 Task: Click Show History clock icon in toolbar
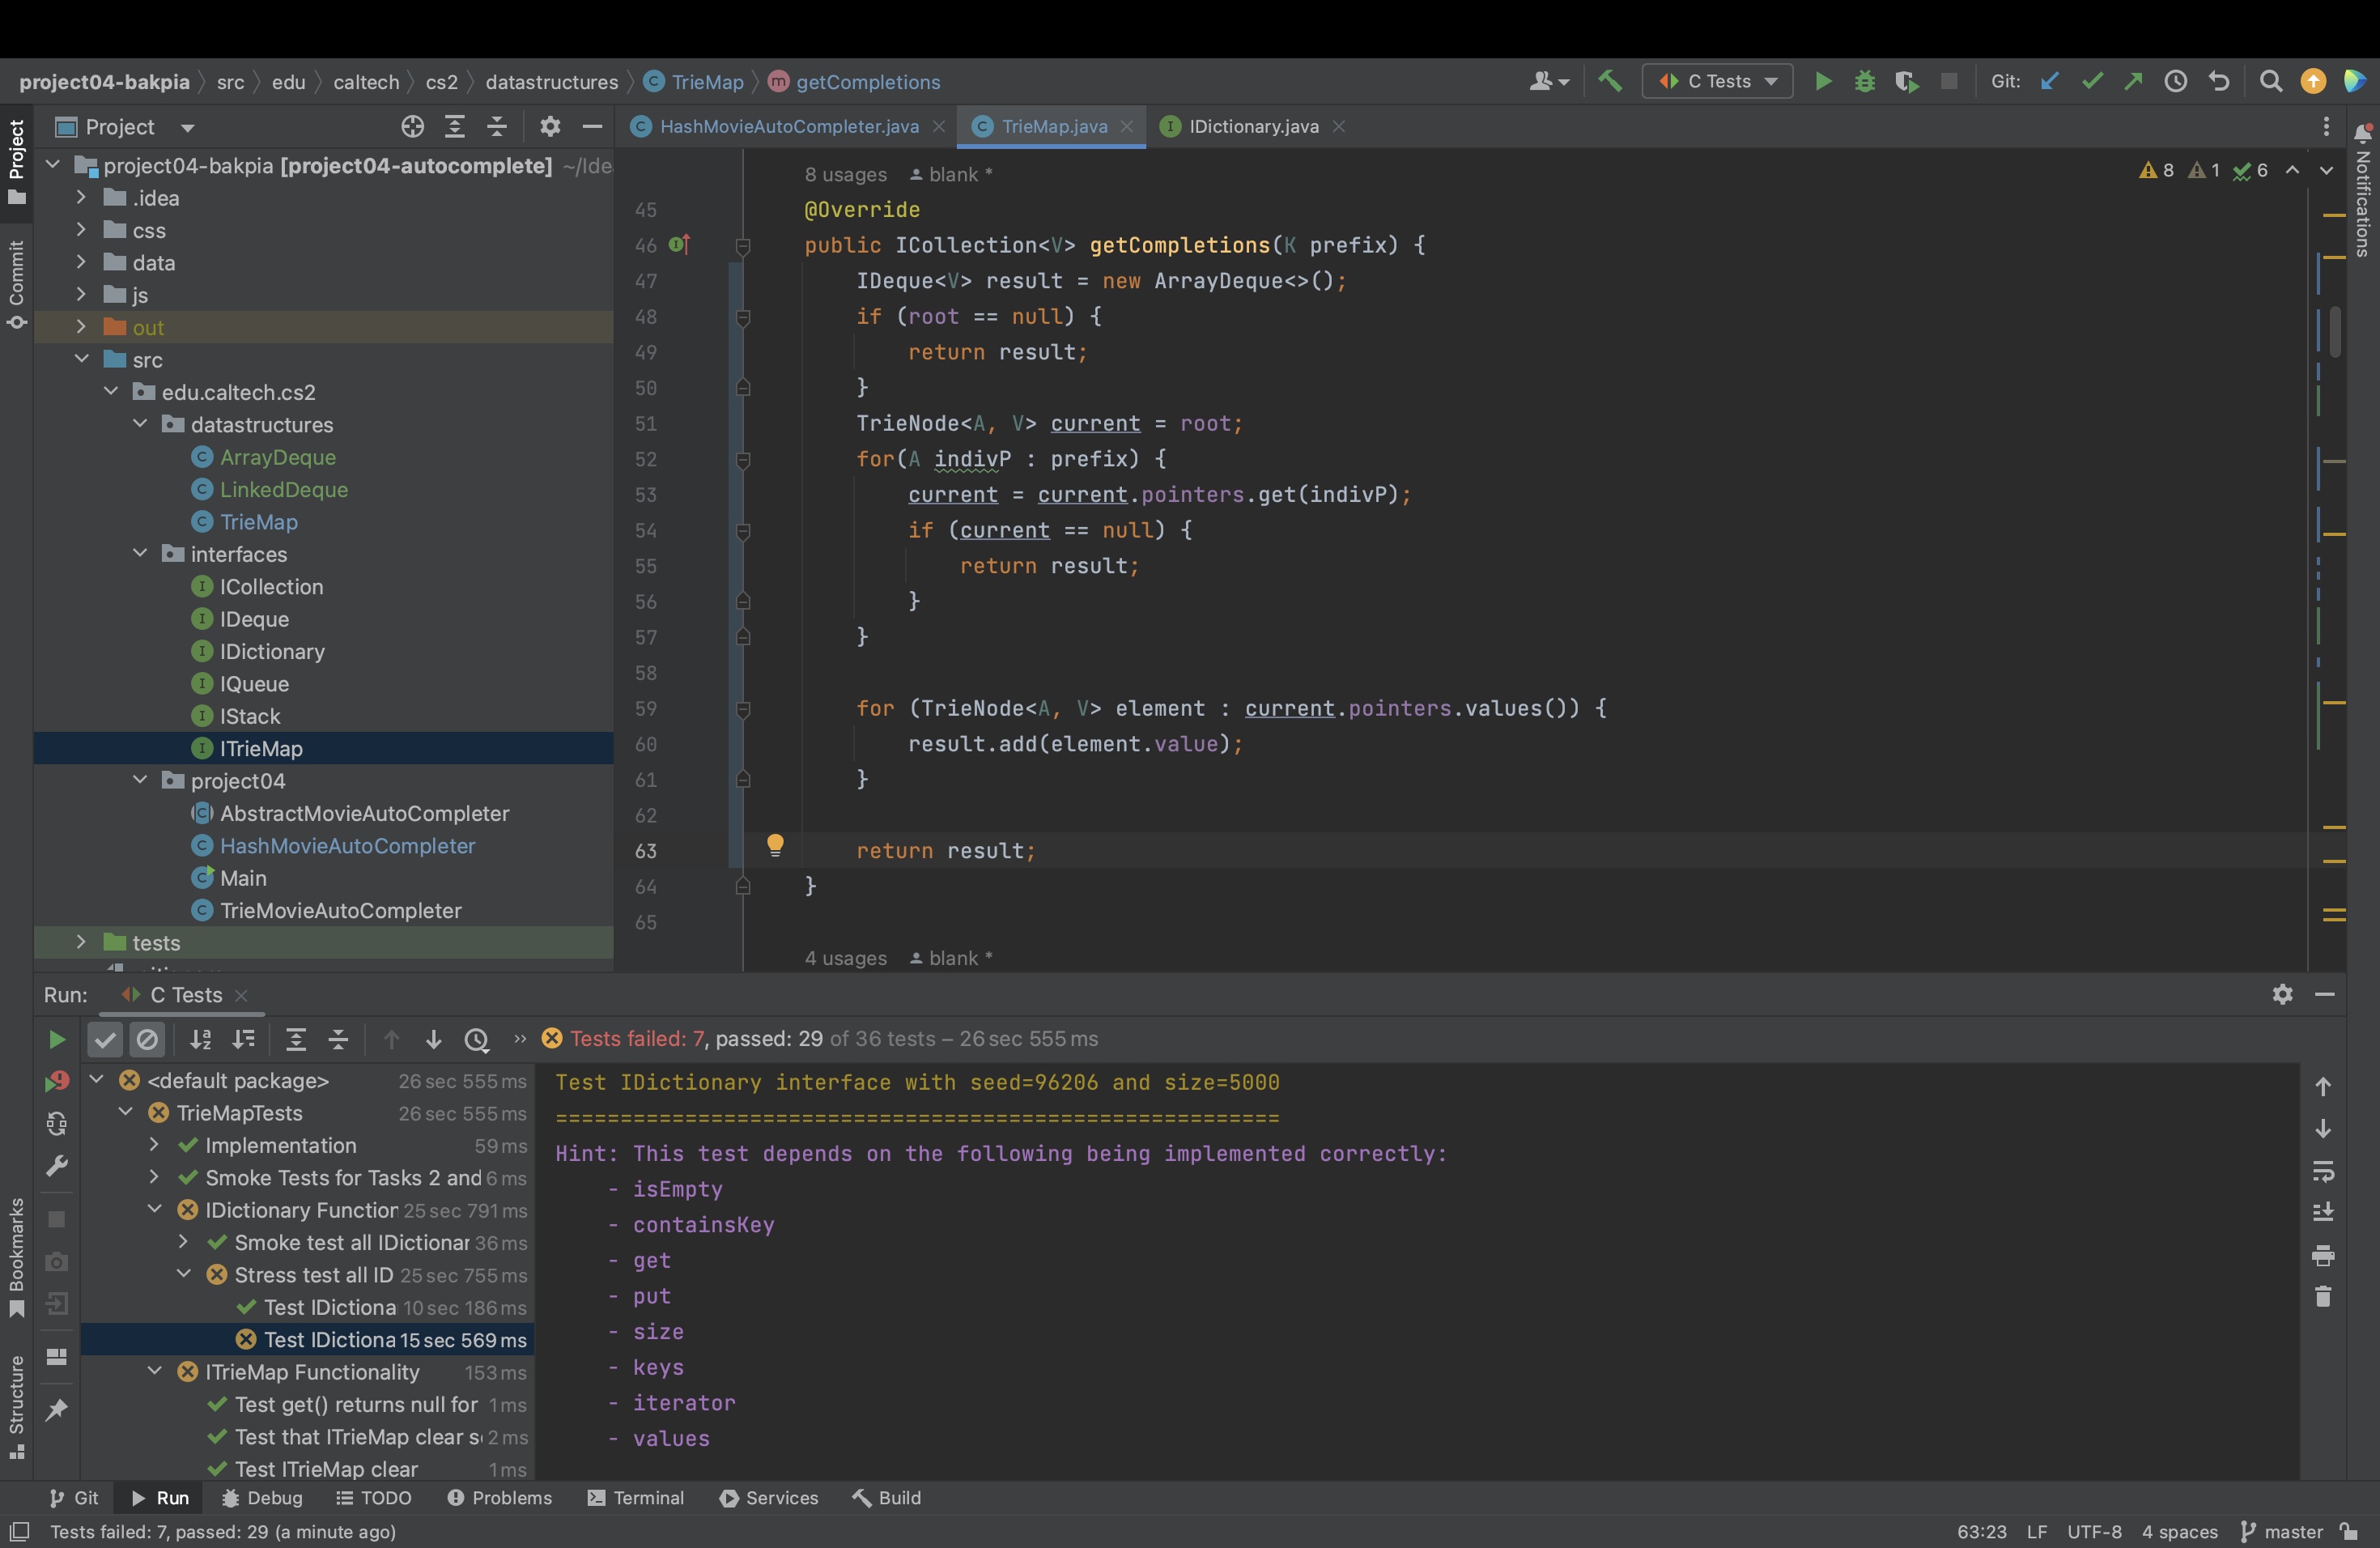(x=2175, y=81)
